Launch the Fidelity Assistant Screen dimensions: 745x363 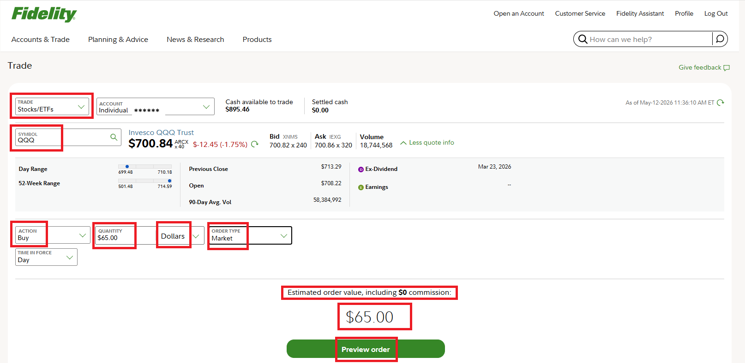pos(640,13)
